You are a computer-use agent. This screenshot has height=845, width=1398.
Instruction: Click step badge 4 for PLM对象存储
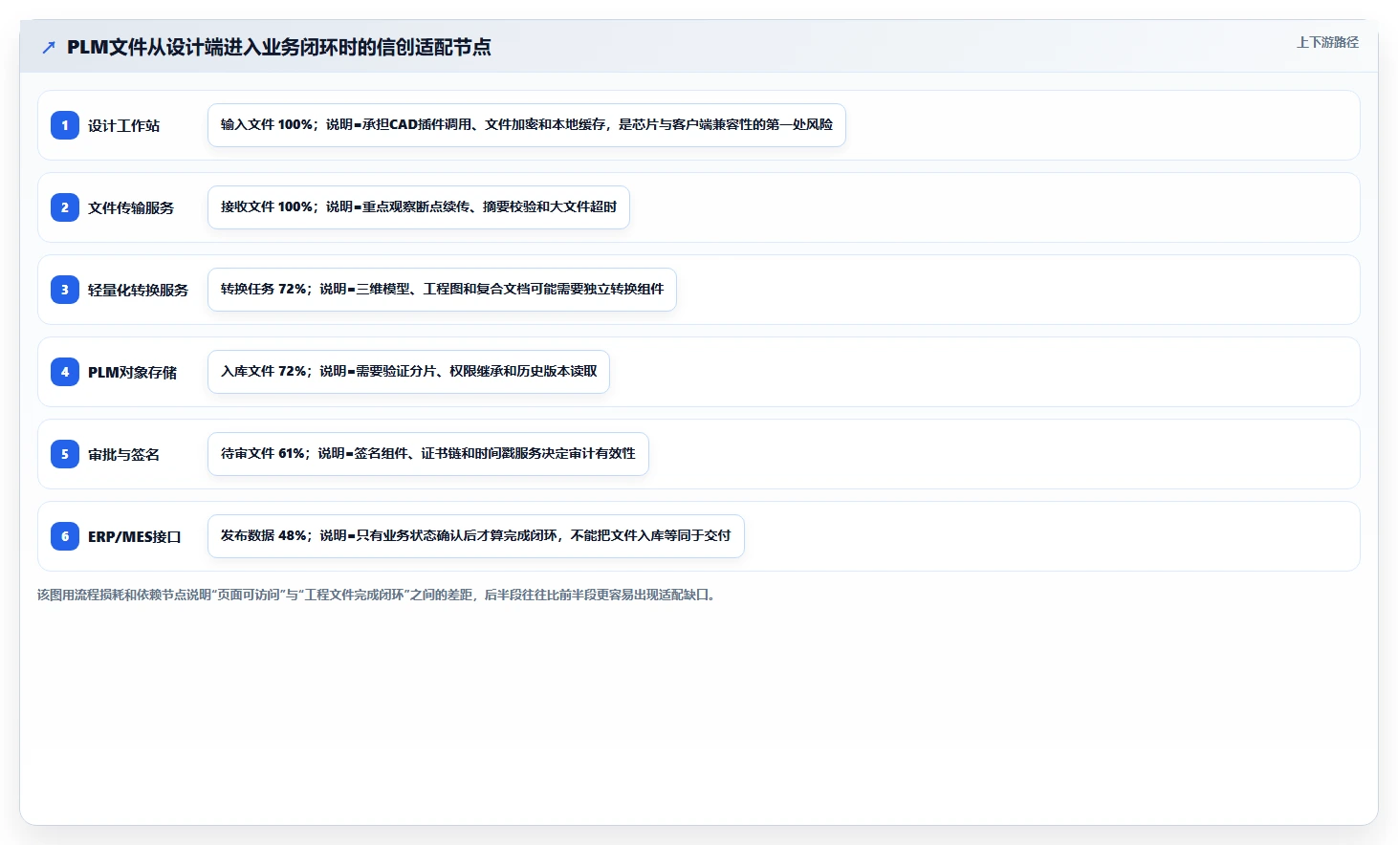click(x=65, y=372)
